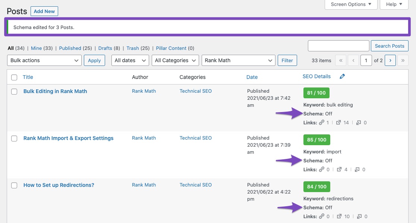
Task: Click 'Keyword: import' text
Action: (322, 152)
